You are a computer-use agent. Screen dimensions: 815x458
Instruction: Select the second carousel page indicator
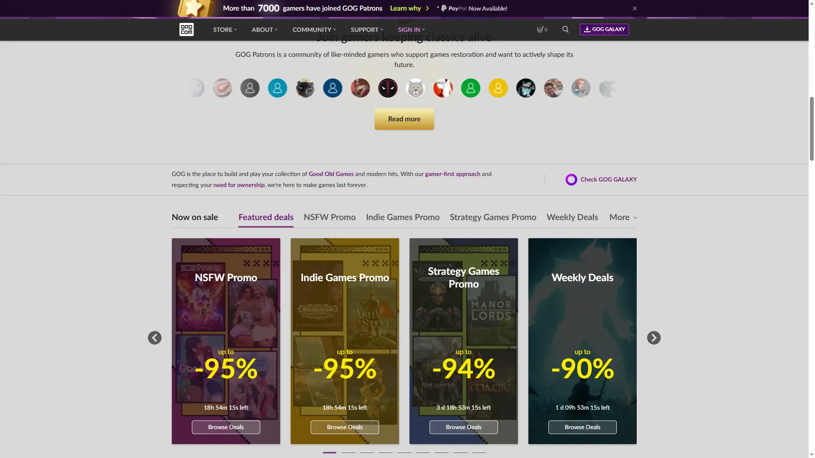[348, 452]
